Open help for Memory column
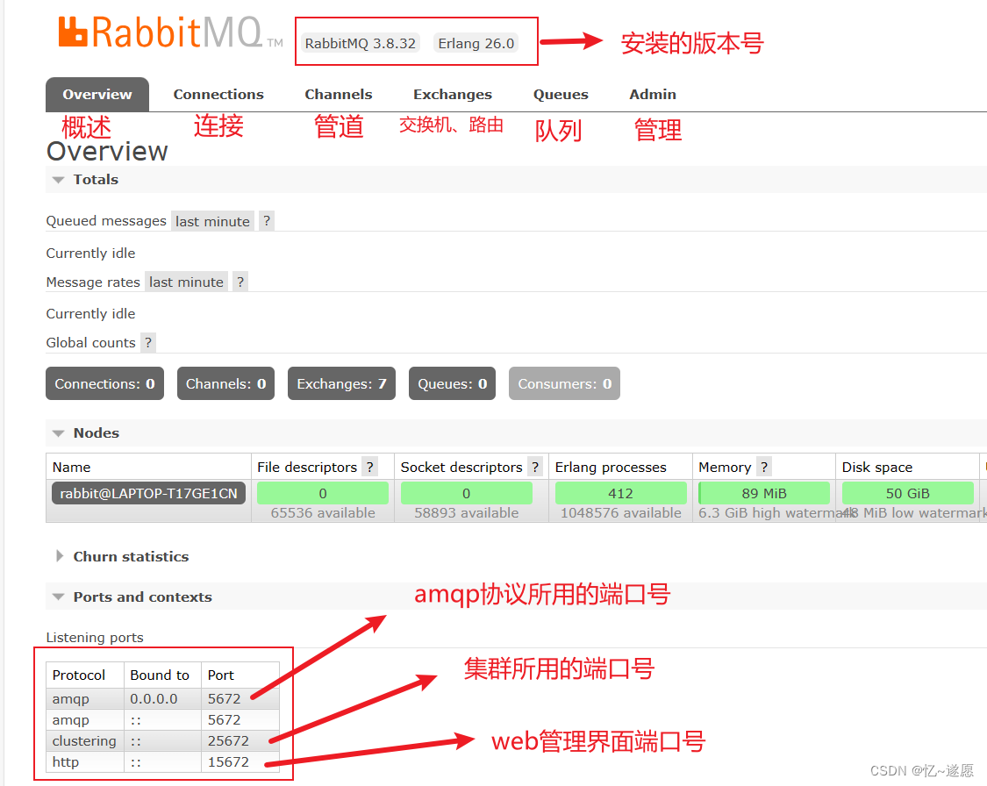This screenshot has width=987, height=786. tap(764, 467)
